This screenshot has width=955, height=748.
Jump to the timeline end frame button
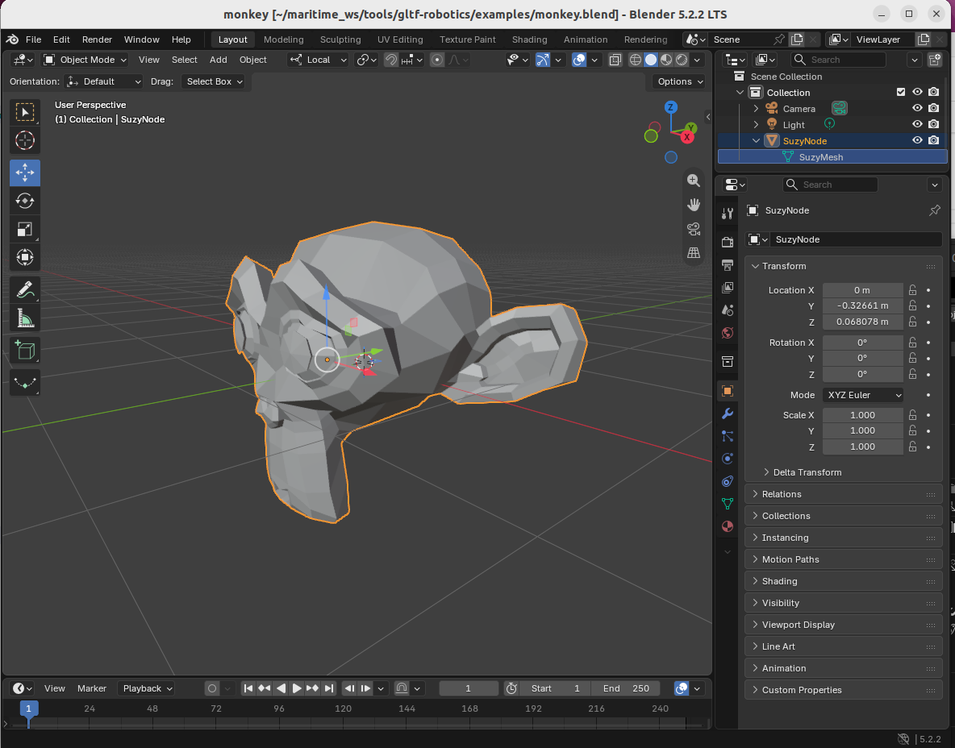(x=329, y=688)
